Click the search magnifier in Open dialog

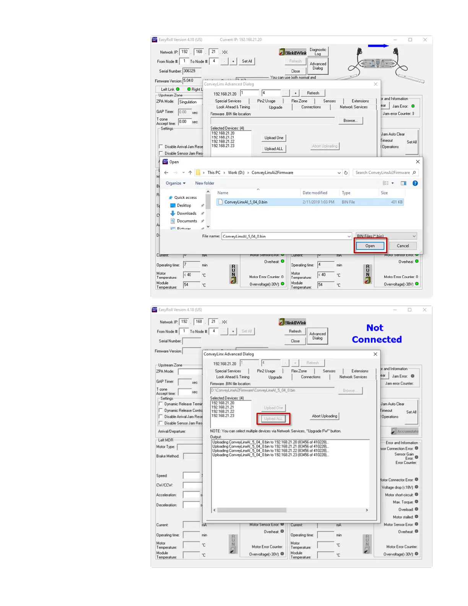point(414,173)
